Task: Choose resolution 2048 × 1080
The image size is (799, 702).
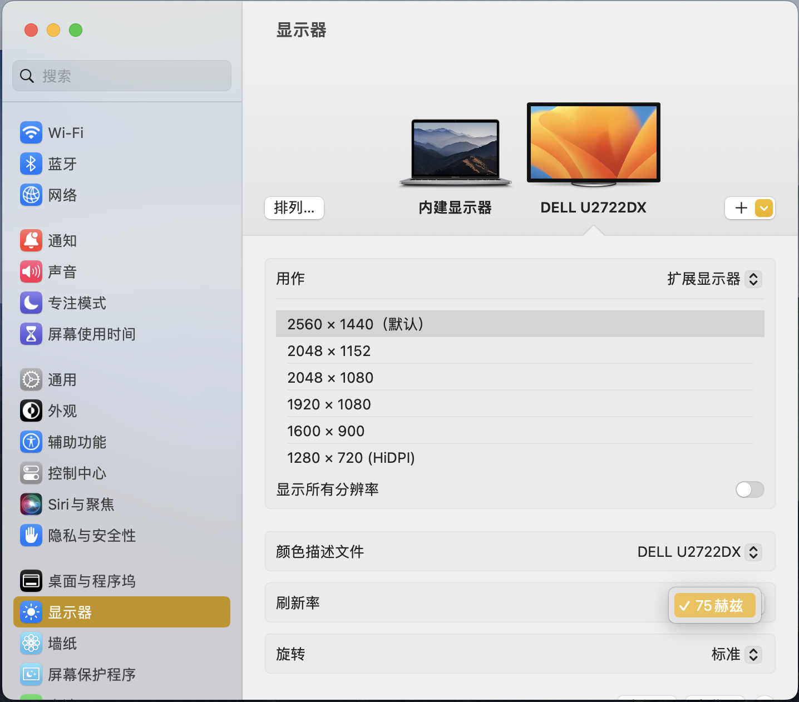Action: [520, 377]
